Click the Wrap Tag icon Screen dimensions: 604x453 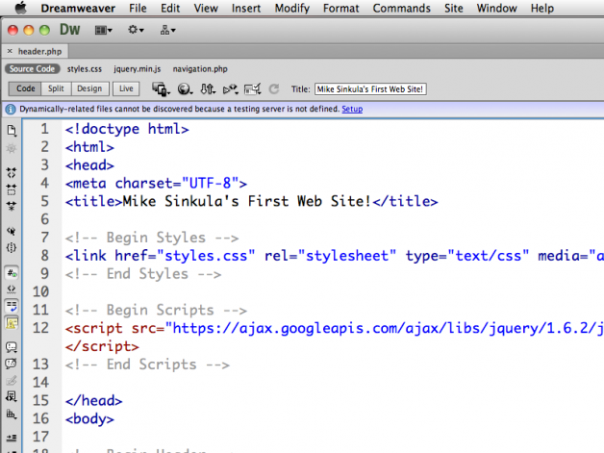(x=12, y=381)
